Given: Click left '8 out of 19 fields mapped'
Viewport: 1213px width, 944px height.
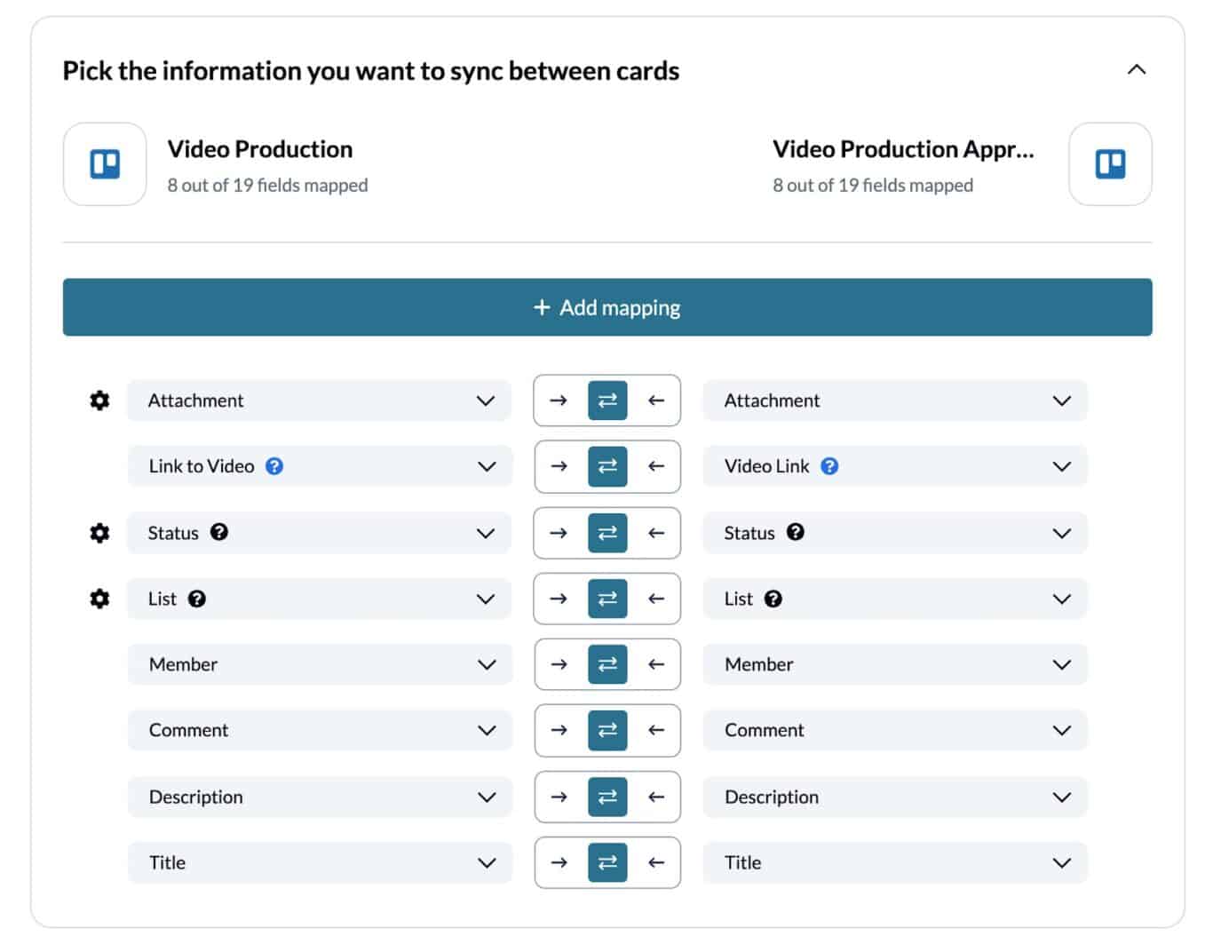Looking at the screenshot, I should (267, 186).
